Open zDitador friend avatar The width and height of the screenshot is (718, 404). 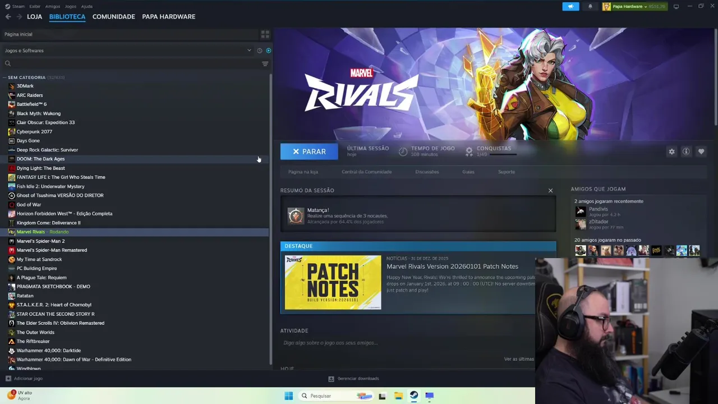coord(581,224)
